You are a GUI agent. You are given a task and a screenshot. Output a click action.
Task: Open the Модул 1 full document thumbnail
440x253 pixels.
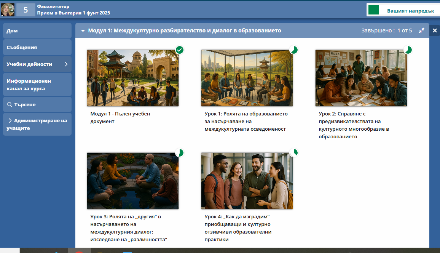pos(132,78)
